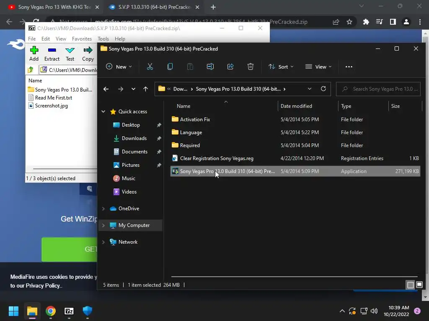Bookmark page with star icon in Chrome
This screenshot has width=429, height=321.
(x=349, y=22)
